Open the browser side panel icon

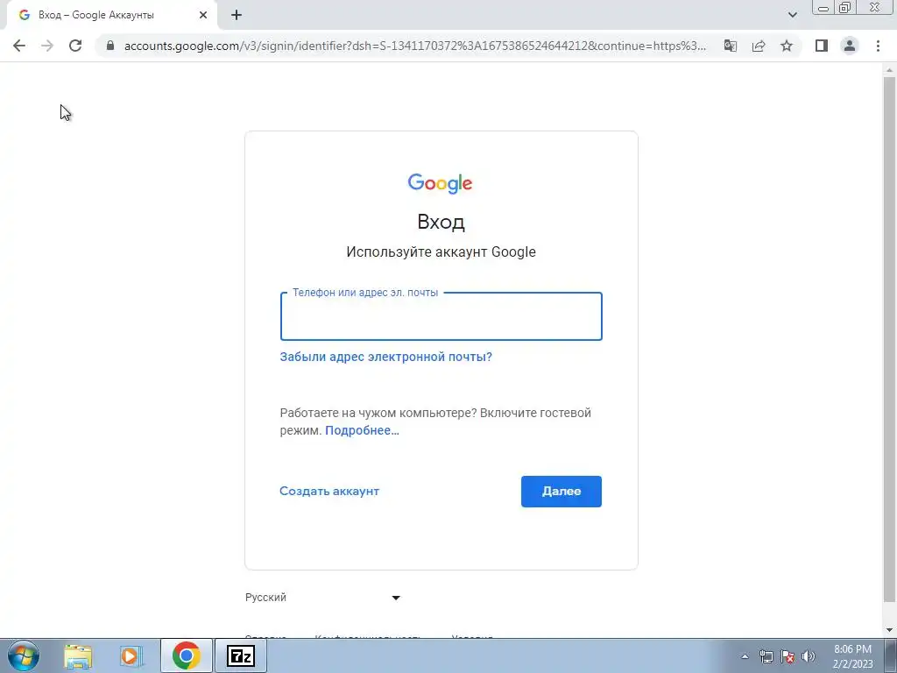[x=822, y=46]
